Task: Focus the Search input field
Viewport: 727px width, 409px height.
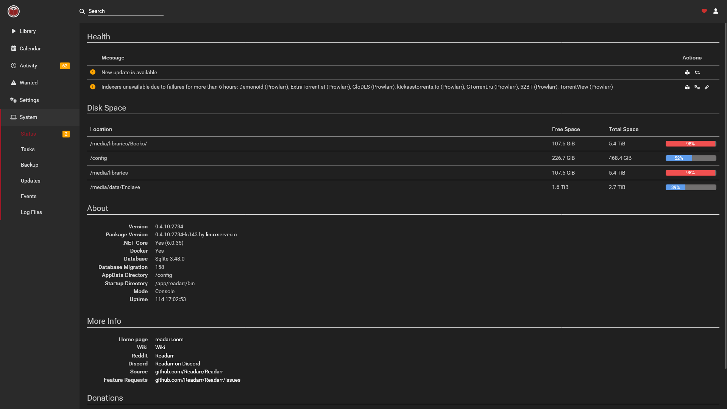Action: click(x=125, y=11)
